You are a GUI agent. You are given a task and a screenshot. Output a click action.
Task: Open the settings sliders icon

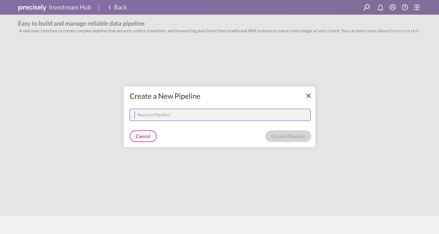[x=417, y=7]
